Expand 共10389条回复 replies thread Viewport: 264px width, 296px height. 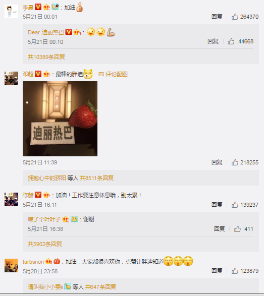pos(46,57)
